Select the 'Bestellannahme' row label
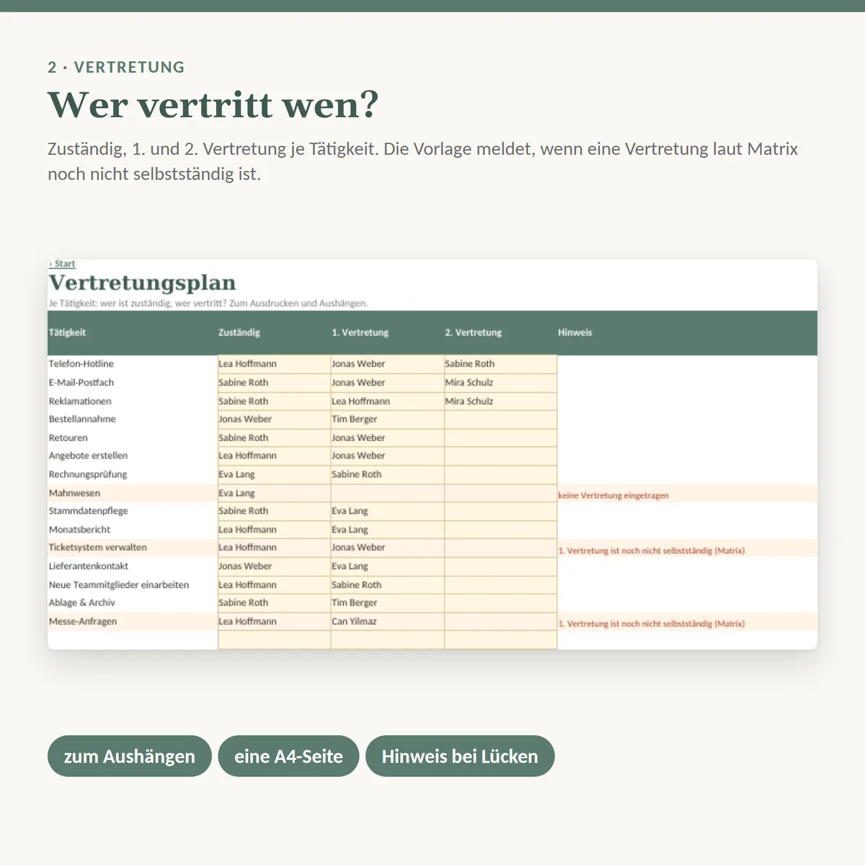This screenshot has height=865, width=865. pos(82,419)
